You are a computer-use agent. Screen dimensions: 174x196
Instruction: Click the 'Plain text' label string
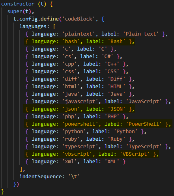141,34
